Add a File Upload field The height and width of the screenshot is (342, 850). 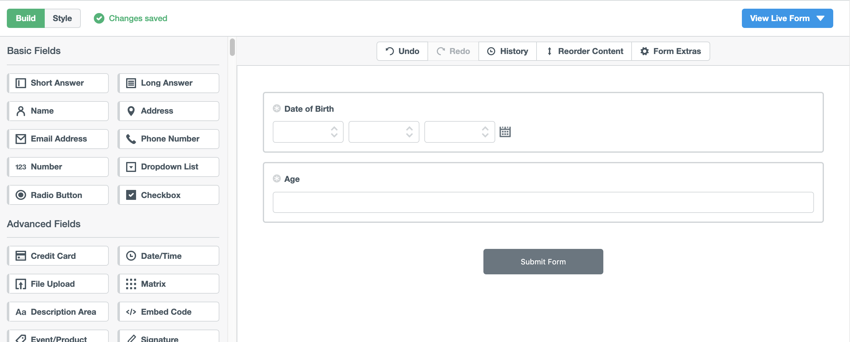click(x=58, y=284)
